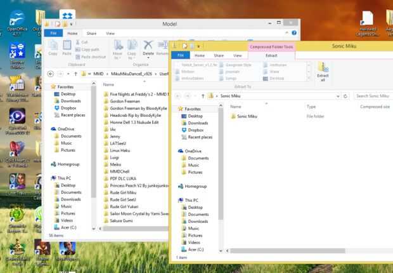The height and width of the screenshot is (273, 393).
Task: Click Copy icon in Model window ribbon
Action: coord(53,48)
